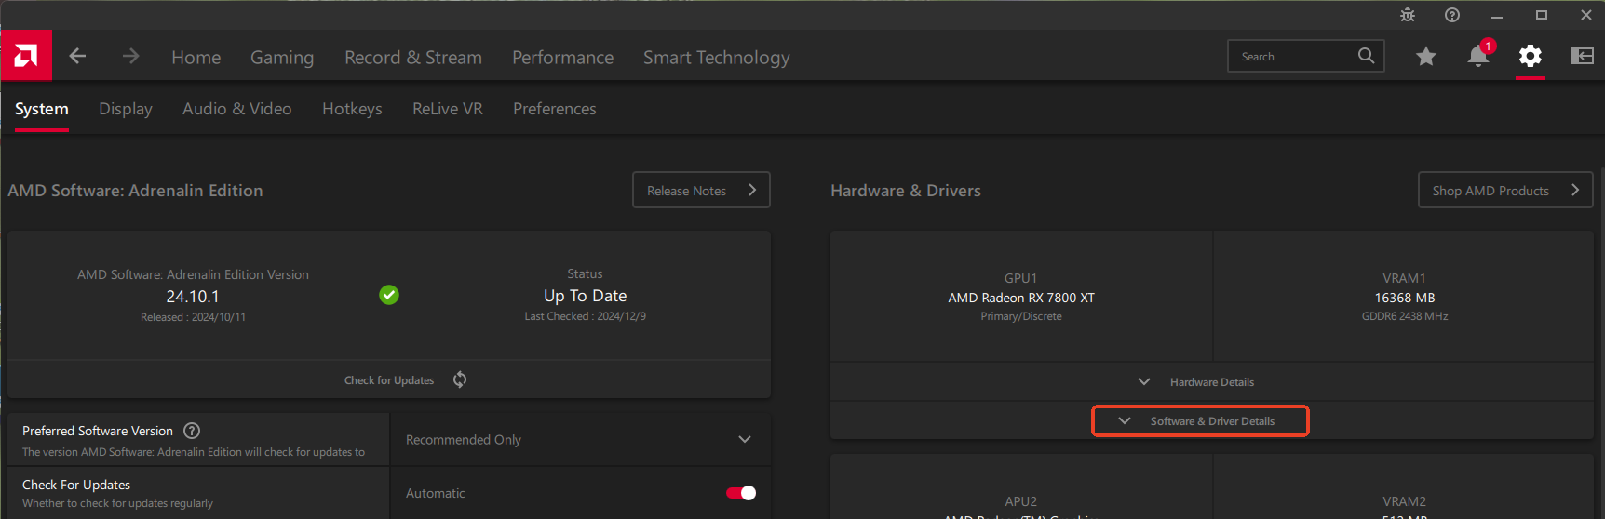
Task: Switch to the Display tab
Action: (126, 109)
